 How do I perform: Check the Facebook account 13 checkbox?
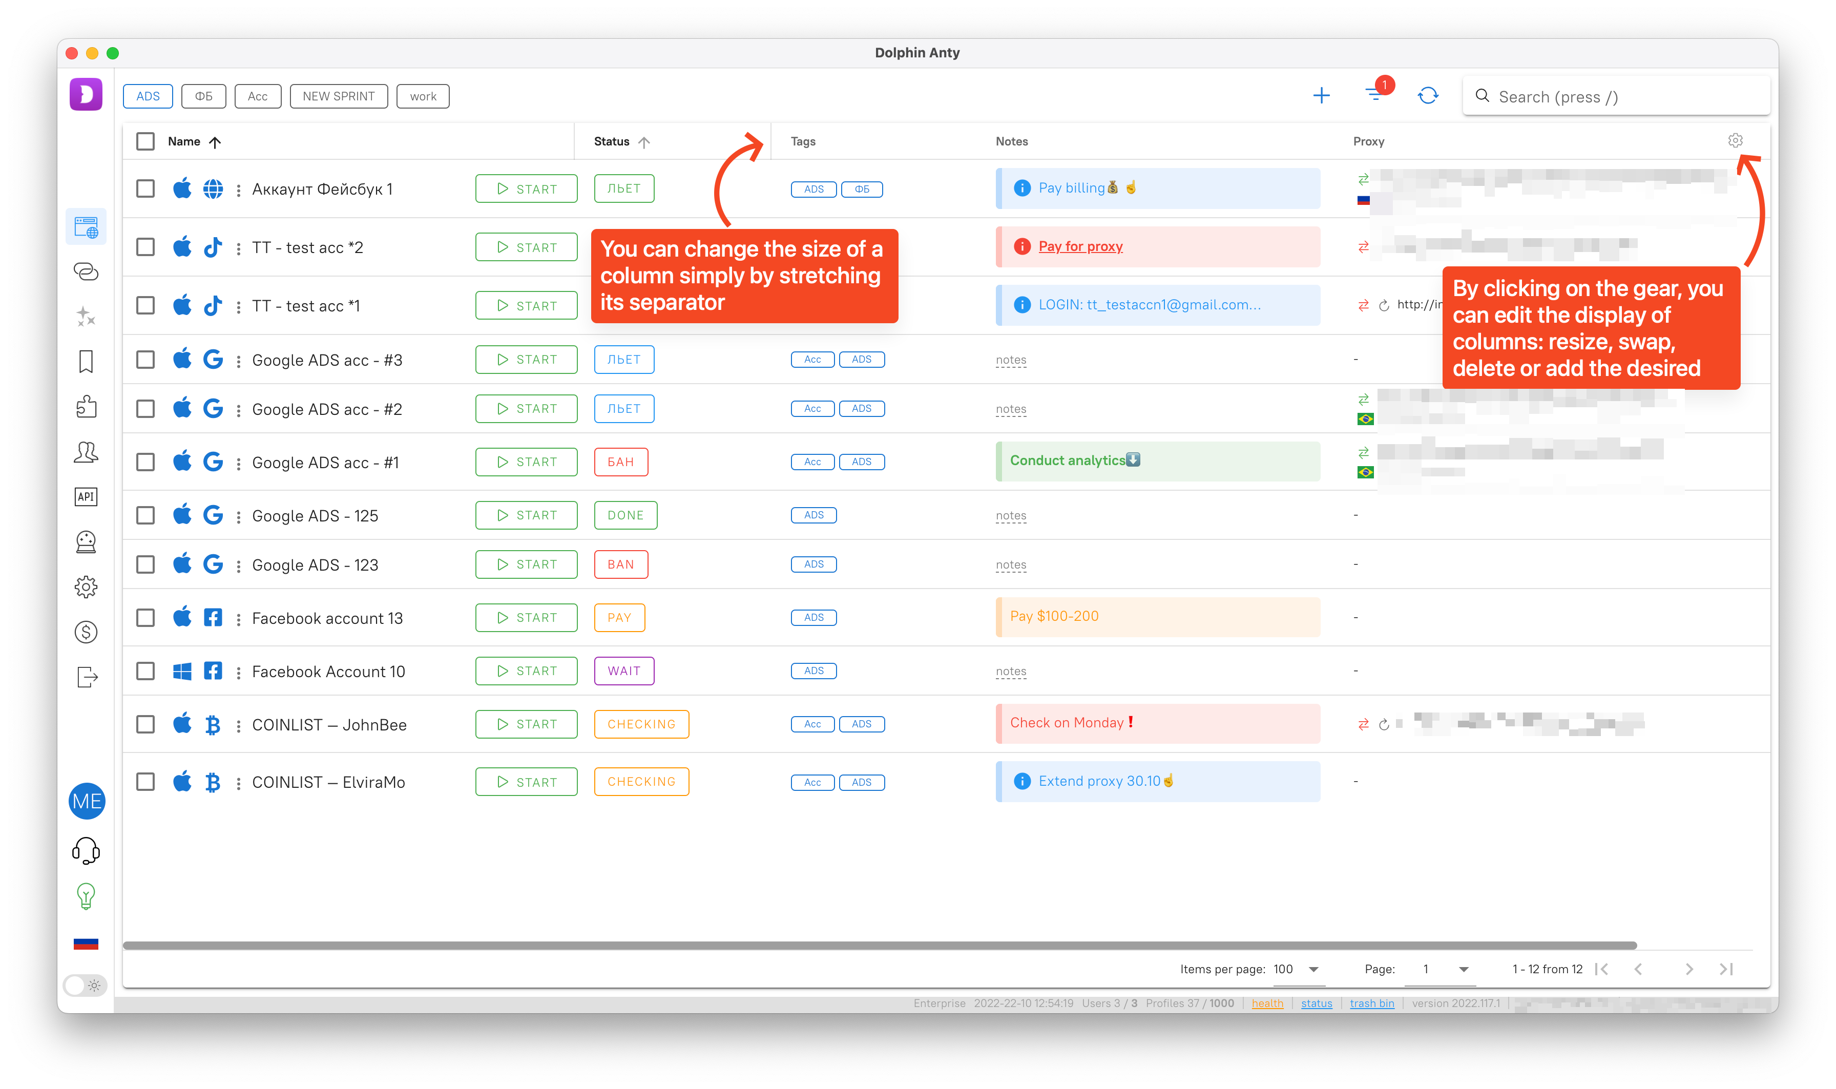145,618
